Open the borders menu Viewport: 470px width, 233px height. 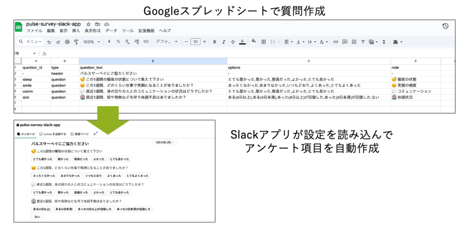[263, 42]
